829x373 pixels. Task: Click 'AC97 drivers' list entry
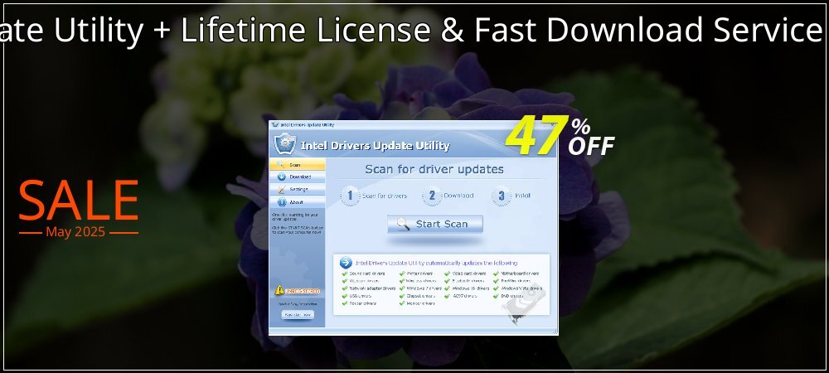(464, 296)
